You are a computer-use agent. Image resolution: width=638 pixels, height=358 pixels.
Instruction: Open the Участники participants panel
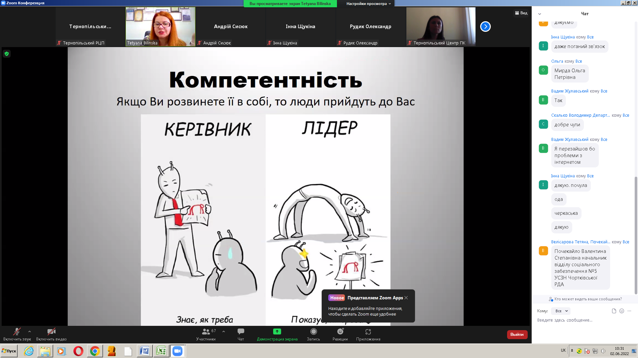[206, 334]
